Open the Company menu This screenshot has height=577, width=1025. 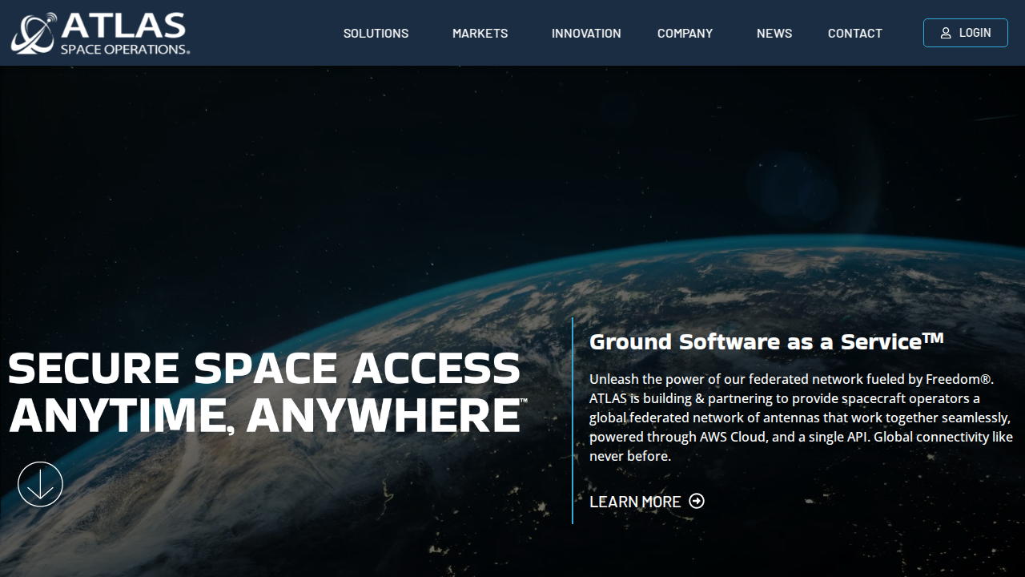tap(685, 33)
